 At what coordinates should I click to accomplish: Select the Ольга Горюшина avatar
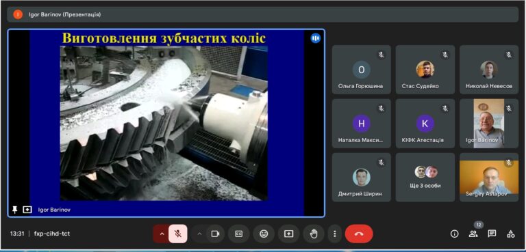click(362, 70)
